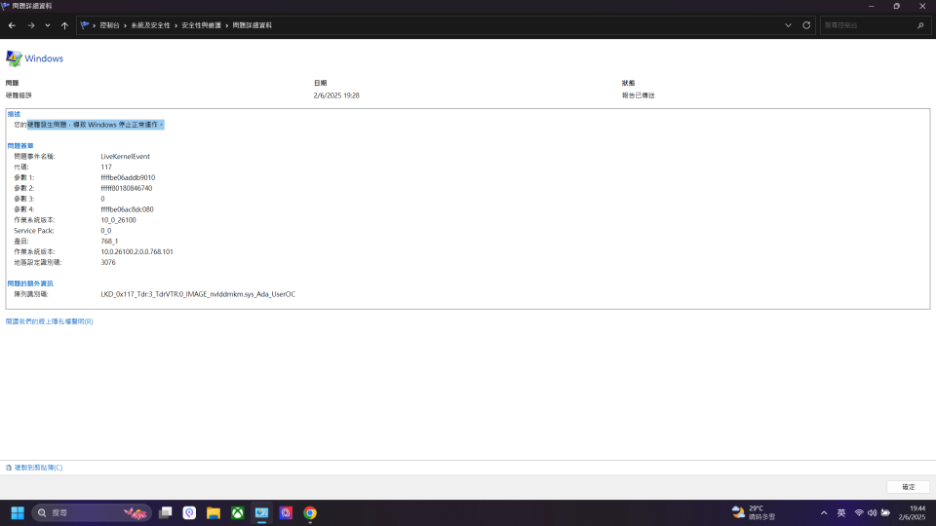Open the Control Panel taskbar icon
This screenshot has height=526, width=936.
(261, 513)
